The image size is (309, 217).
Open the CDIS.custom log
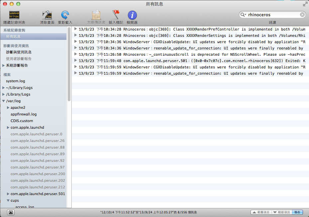(x=22, y=121)
